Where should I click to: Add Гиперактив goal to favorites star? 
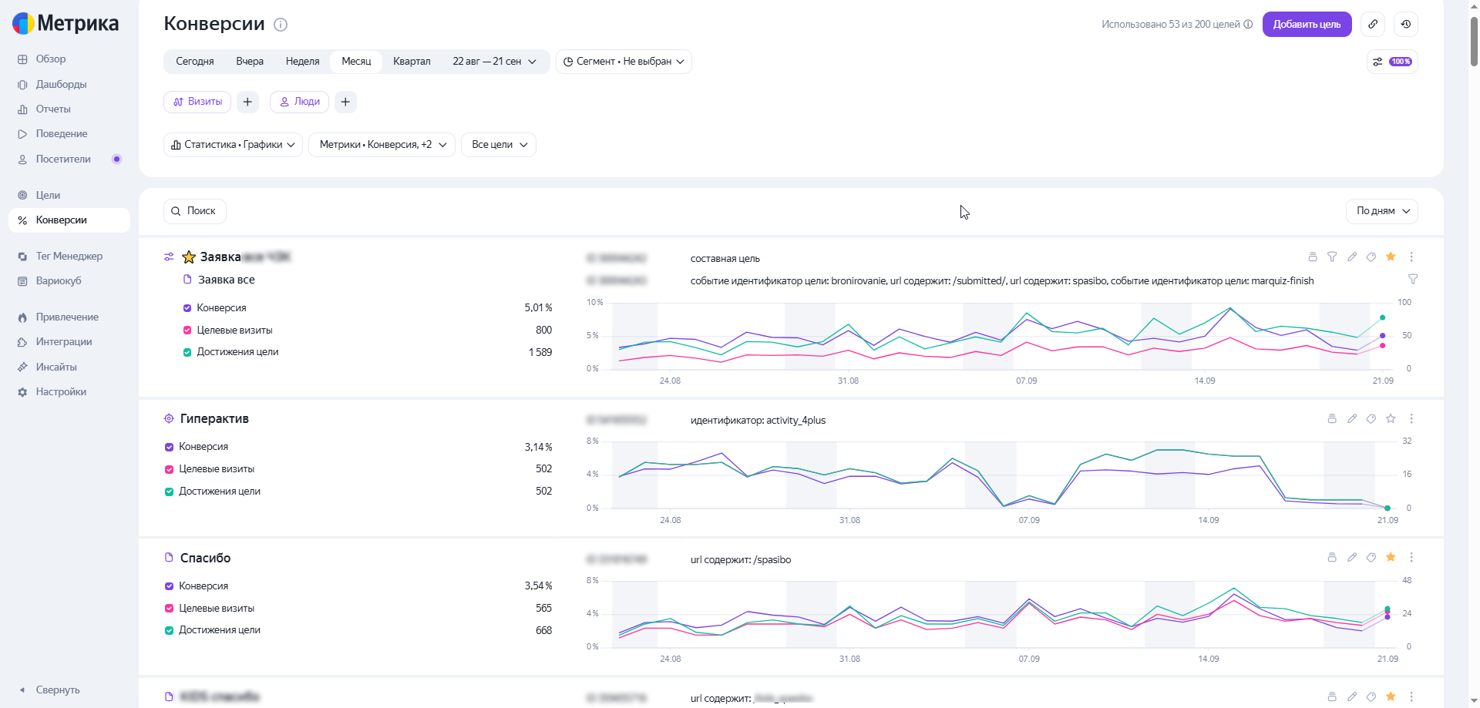click(1391, 419)
